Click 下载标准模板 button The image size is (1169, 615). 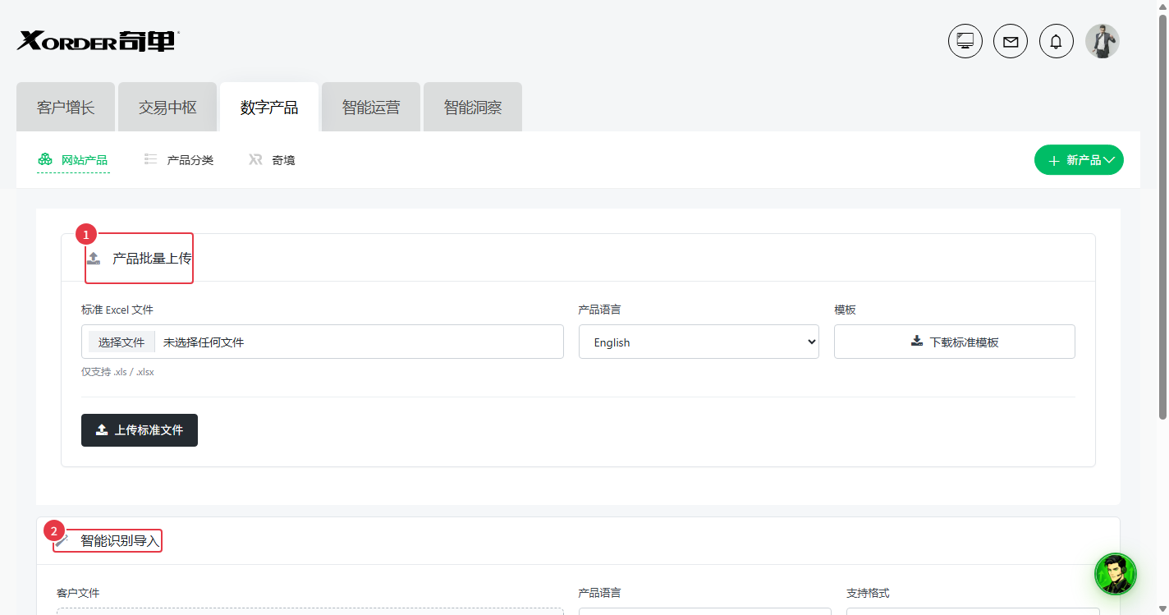[955, 342]
